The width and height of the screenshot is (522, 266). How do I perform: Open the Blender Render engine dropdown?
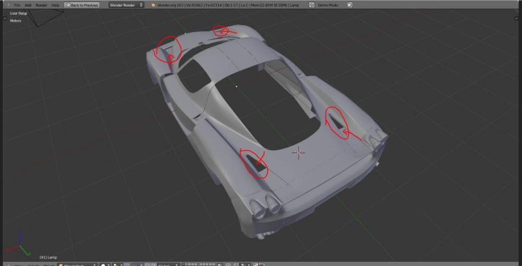pos(126,5)
